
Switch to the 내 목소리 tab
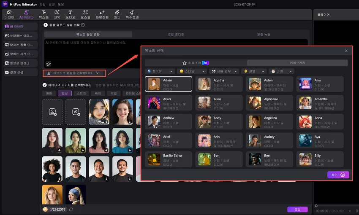point(195,62)
